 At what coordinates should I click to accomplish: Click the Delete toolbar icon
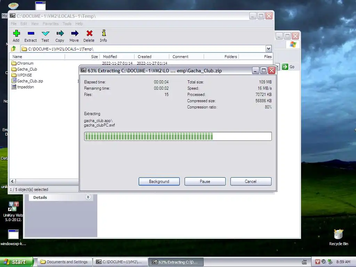89,36
